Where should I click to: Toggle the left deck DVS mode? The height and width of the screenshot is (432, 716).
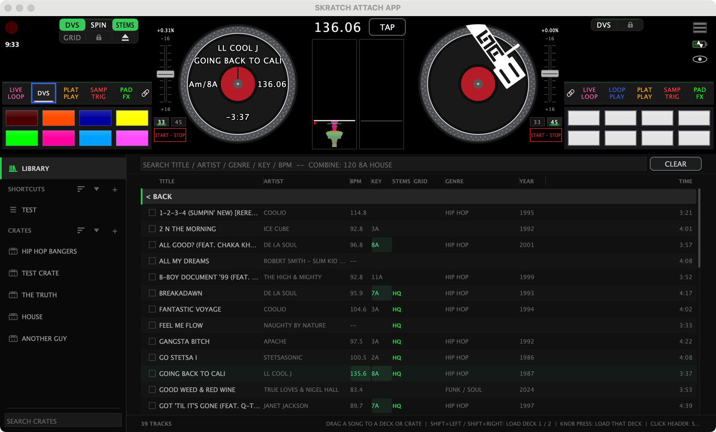point(72,25)
